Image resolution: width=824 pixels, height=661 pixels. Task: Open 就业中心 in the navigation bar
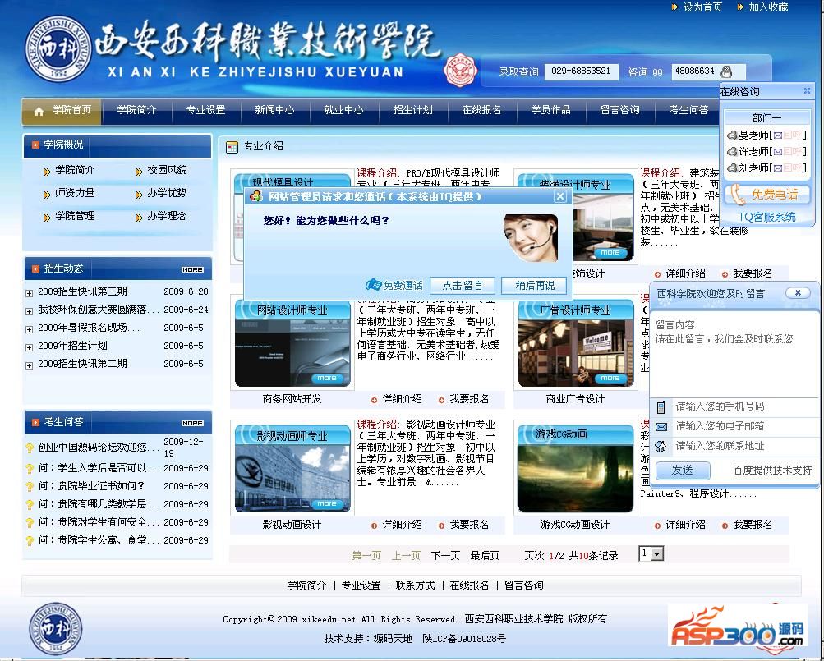click(x=343, y=110)
